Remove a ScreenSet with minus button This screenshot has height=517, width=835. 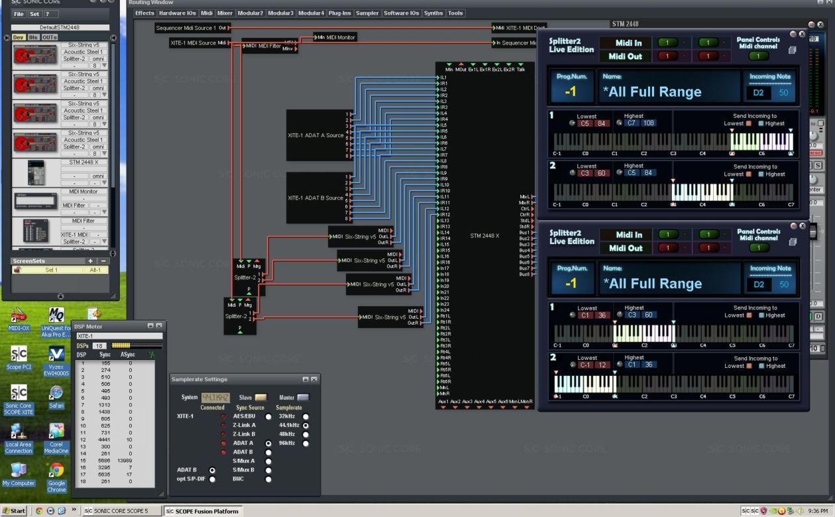click(x=103, y=261)
